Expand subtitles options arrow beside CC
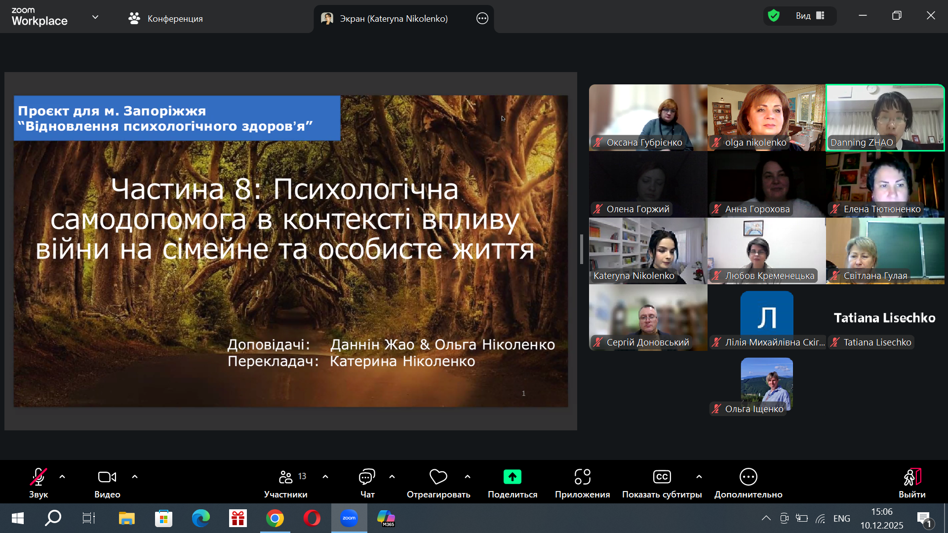Screen dimensions: 948x533 tap(699, 477)
